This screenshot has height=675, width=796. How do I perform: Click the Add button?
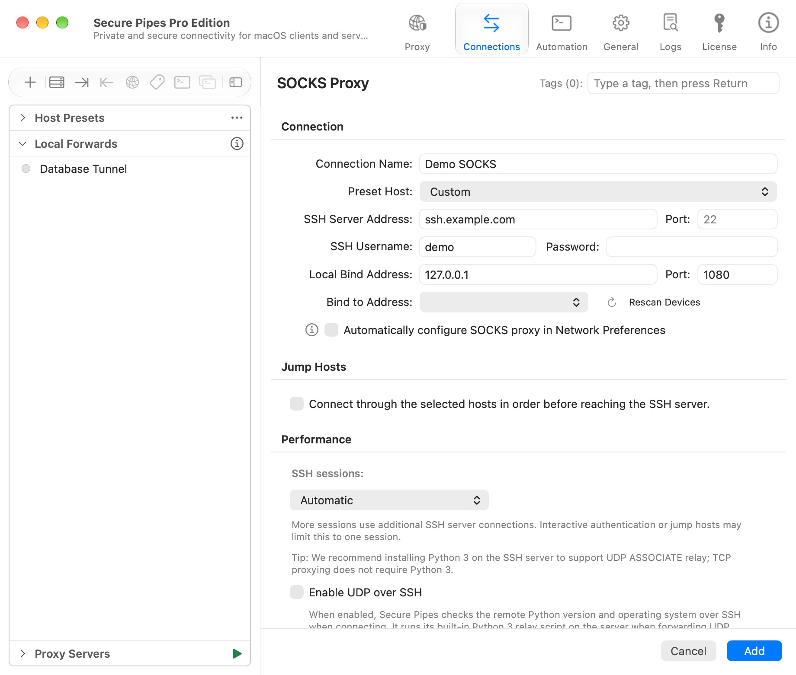coord(754,651)
